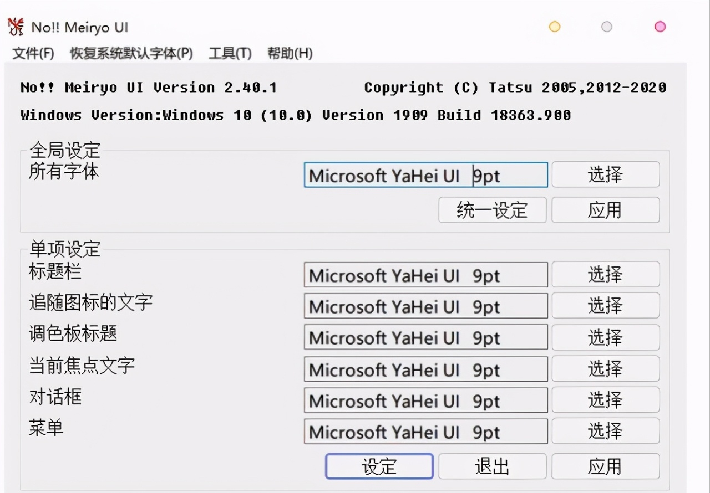Click the 退出 button to exit

(491, 466)
